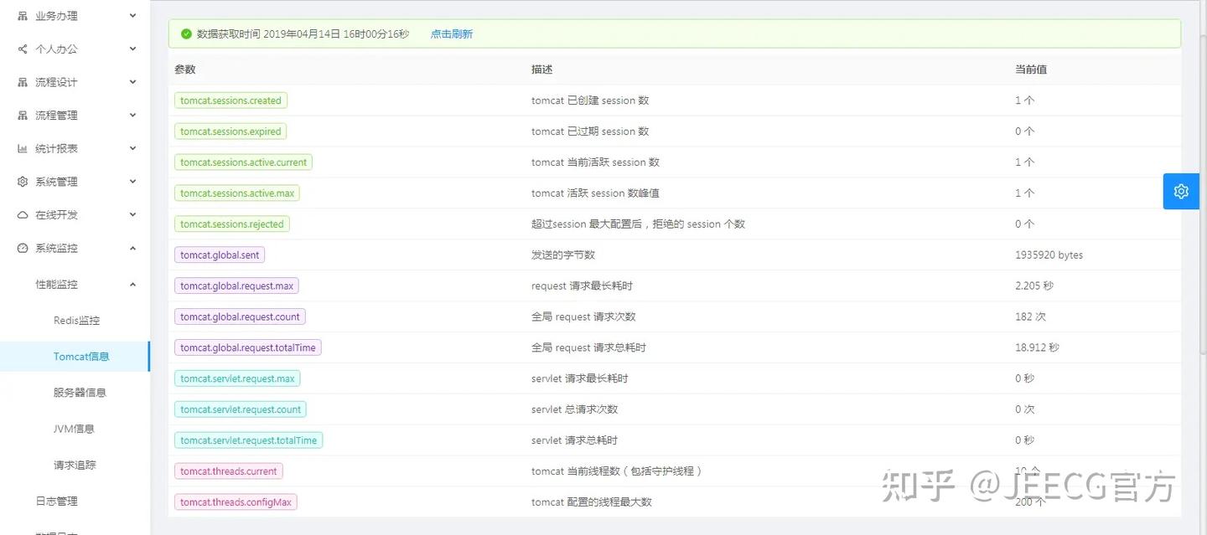Click the 流程设计 icon in sidebar
This screenshot has height=535, width=1207.
[x=18, y=81]
